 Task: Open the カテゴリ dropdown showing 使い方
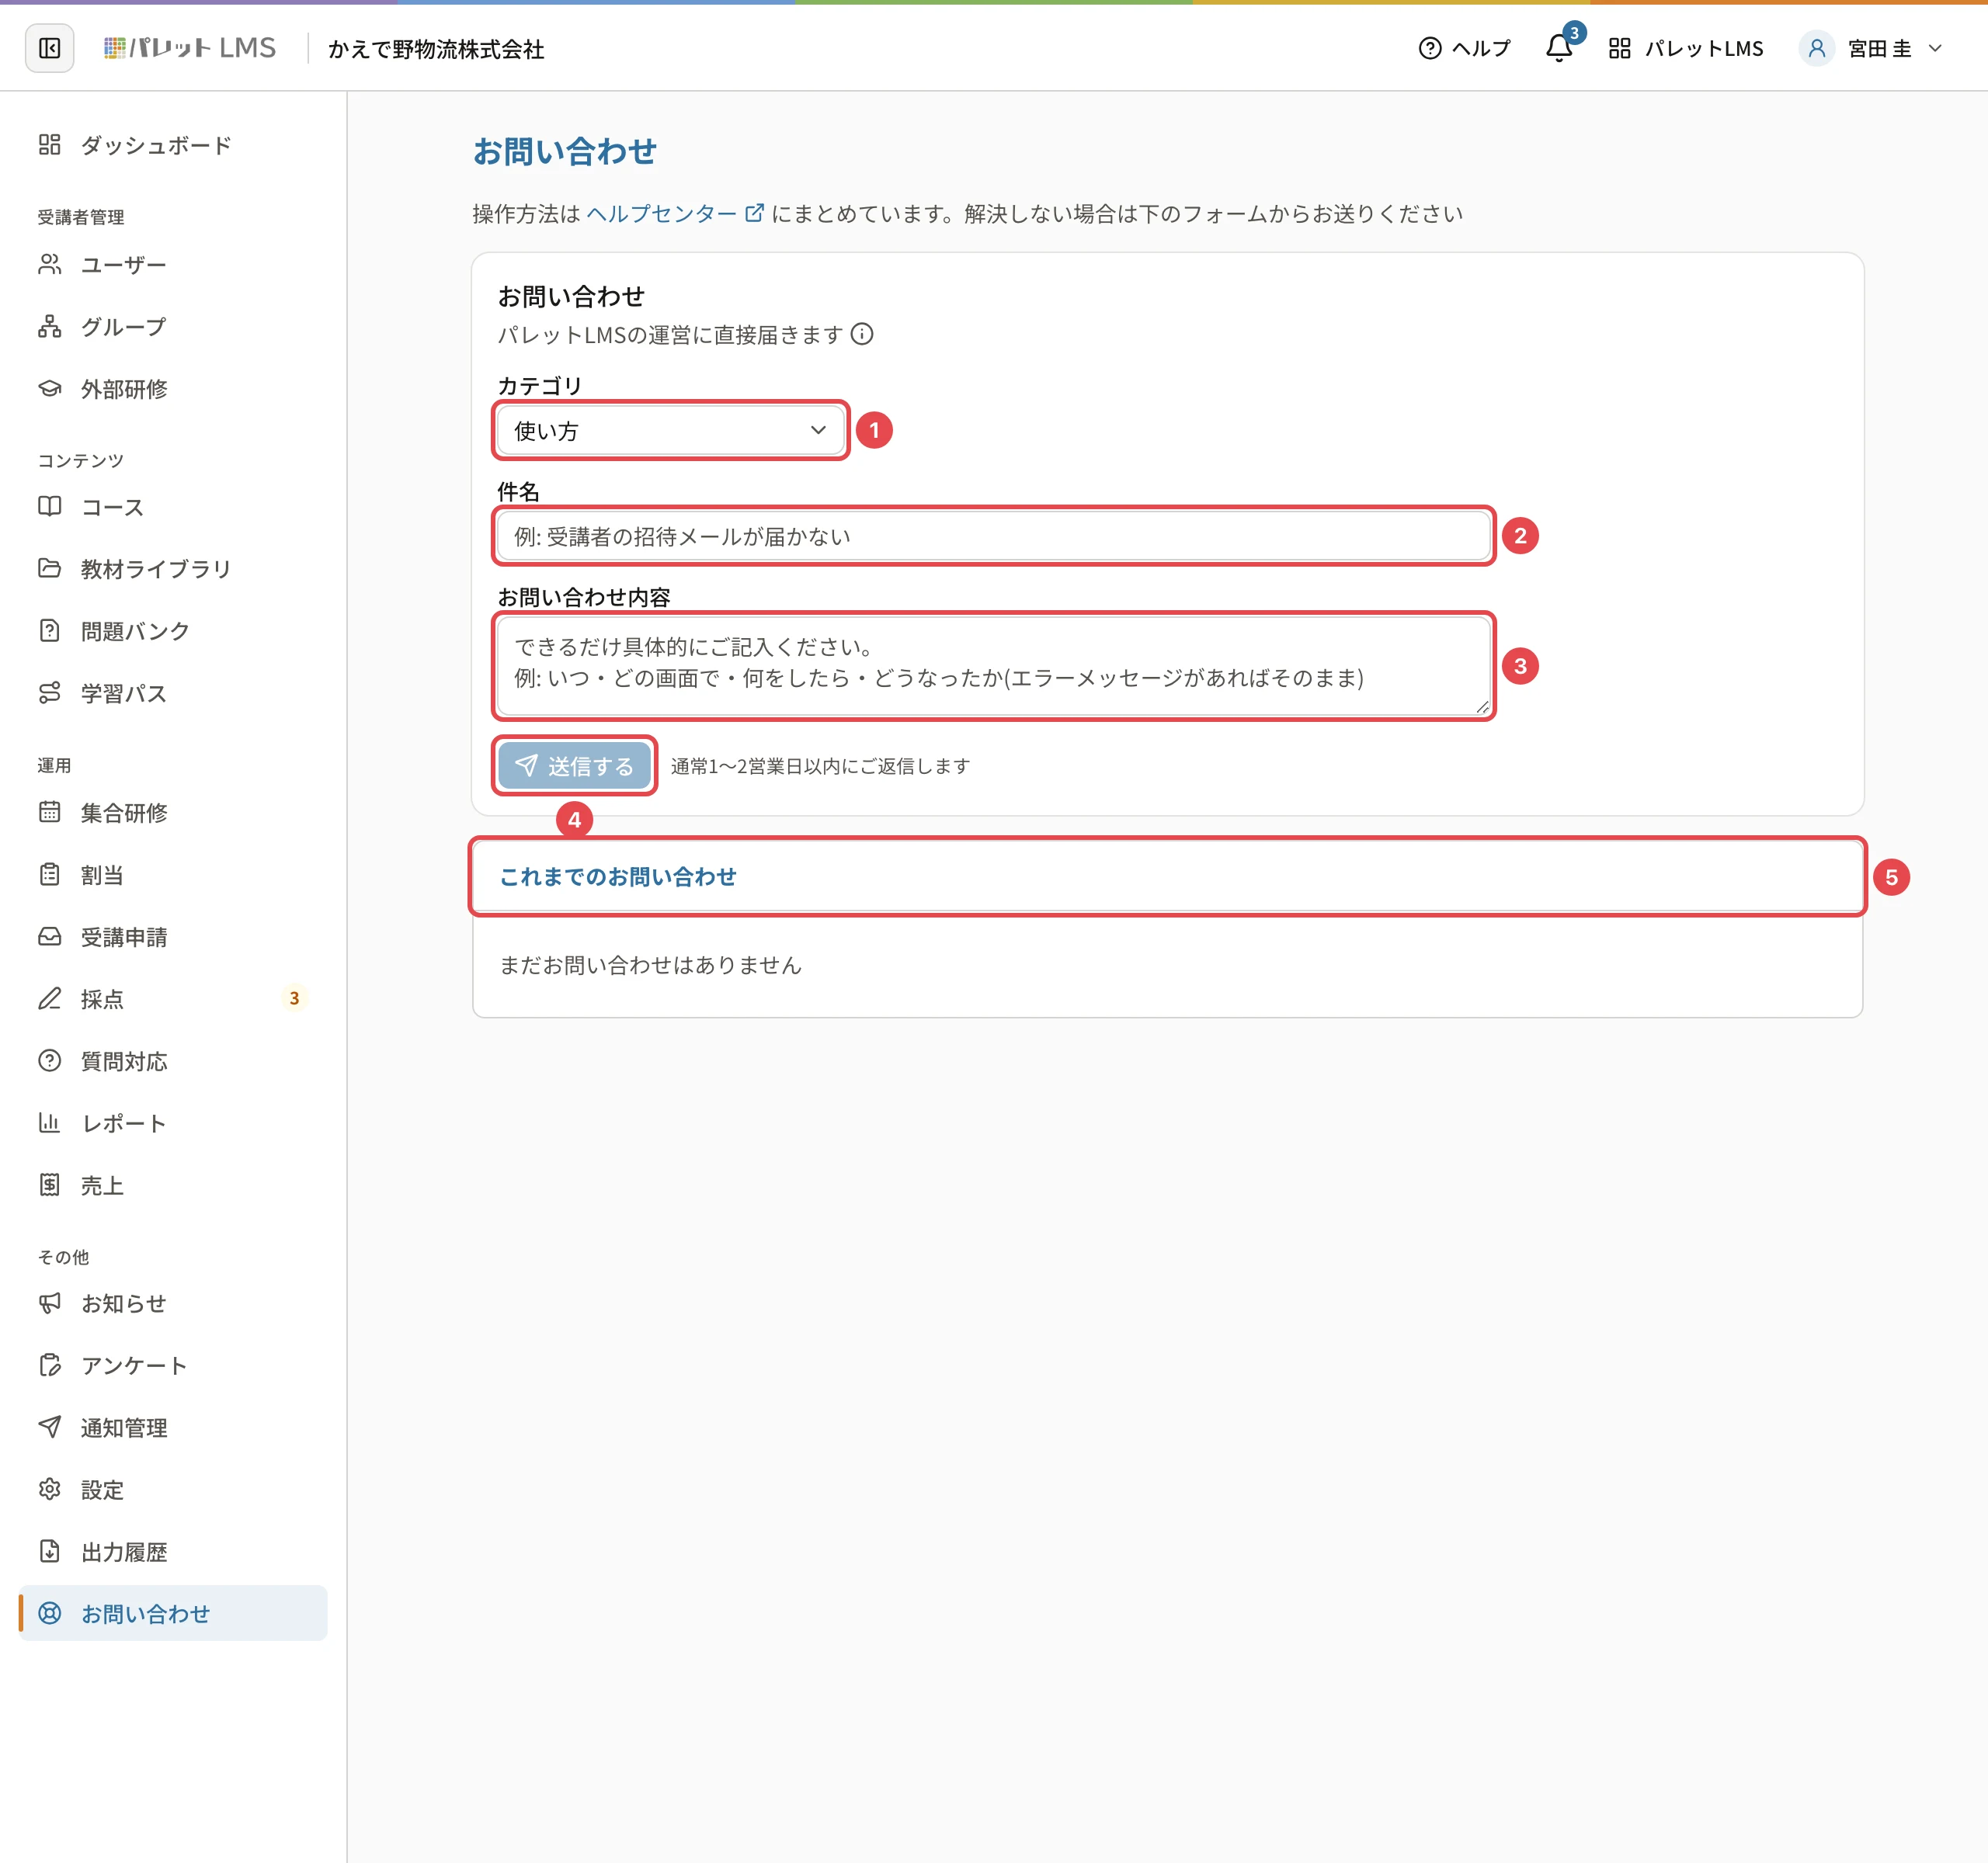671,430
